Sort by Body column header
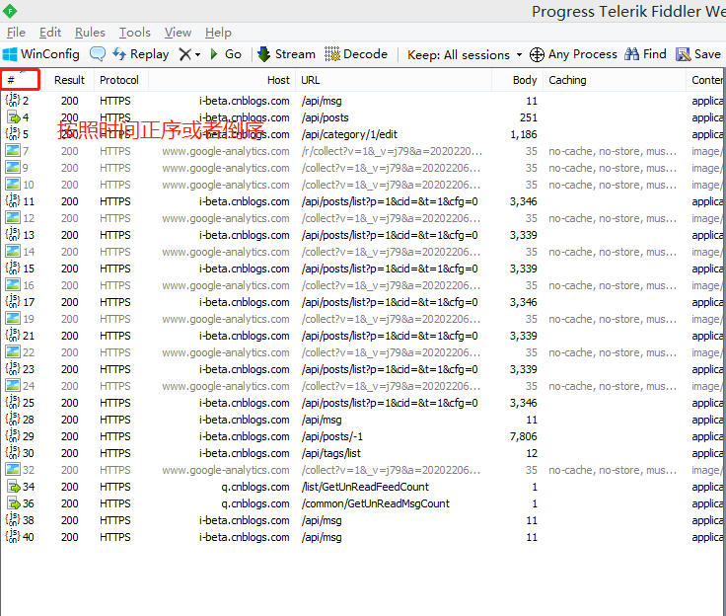The image size is (726, 616). 518,80
